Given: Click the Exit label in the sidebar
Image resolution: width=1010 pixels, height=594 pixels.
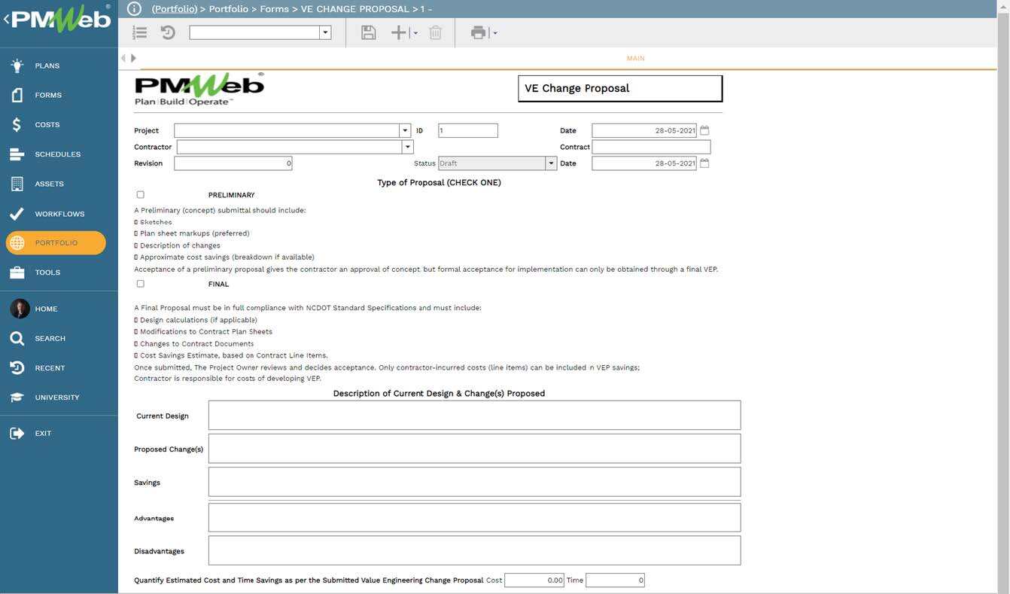Looking at the screenshot, I should (x=43, y=434).
